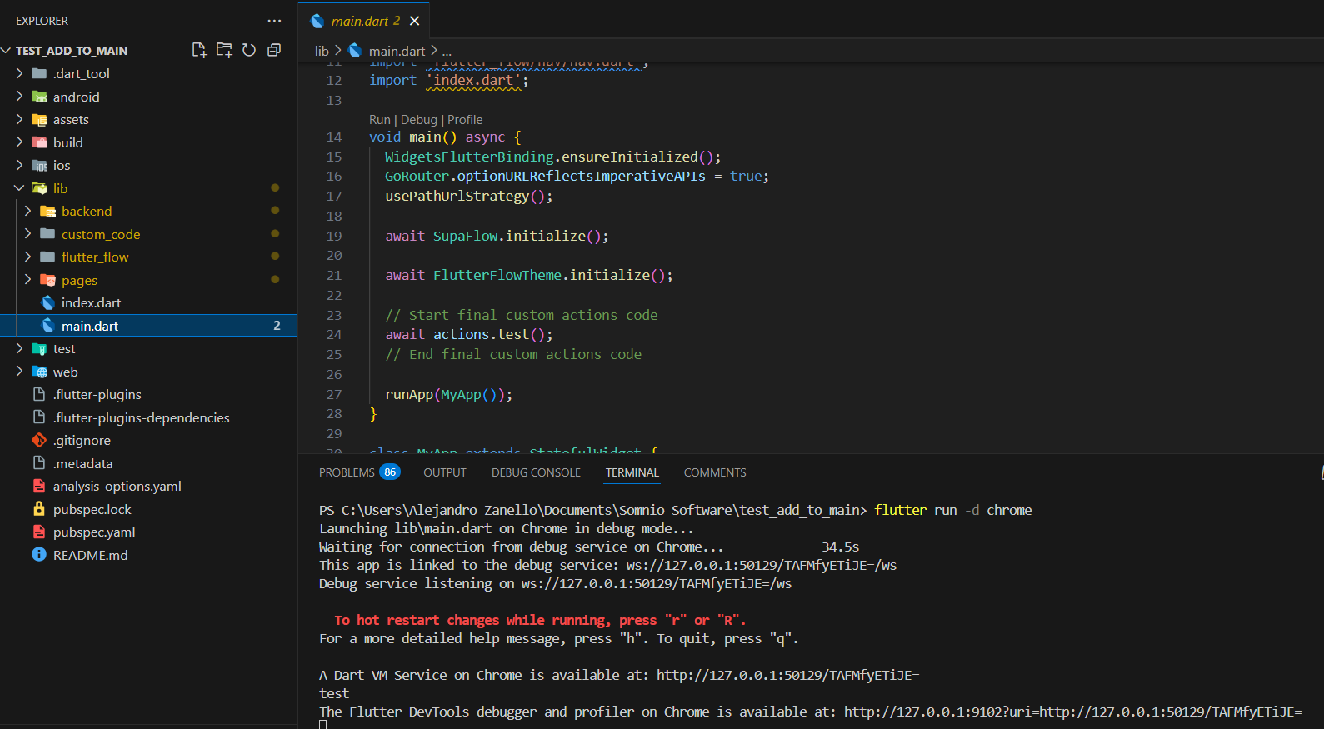Open index.dart from the file tree
1324x729 pixels.
click(x=91, y=302)
